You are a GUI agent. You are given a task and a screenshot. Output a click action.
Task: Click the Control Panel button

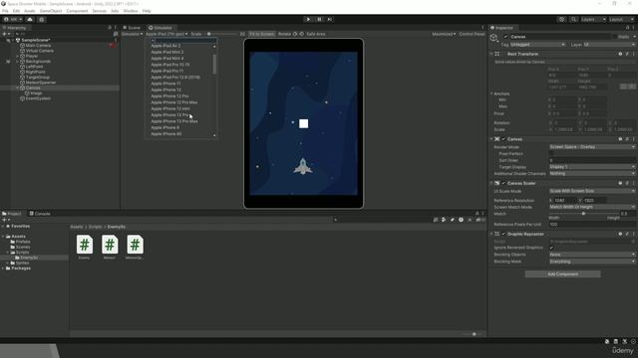pos(472,34)
